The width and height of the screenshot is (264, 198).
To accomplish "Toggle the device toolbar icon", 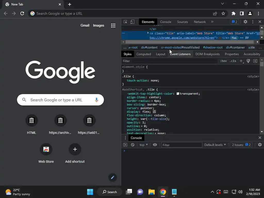I will tap(132, 22).
